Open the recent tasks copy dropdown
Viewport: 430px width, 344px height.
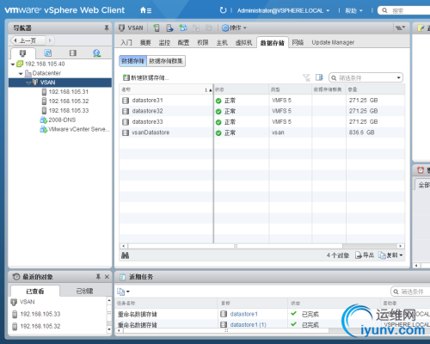(x=123, y=292)
